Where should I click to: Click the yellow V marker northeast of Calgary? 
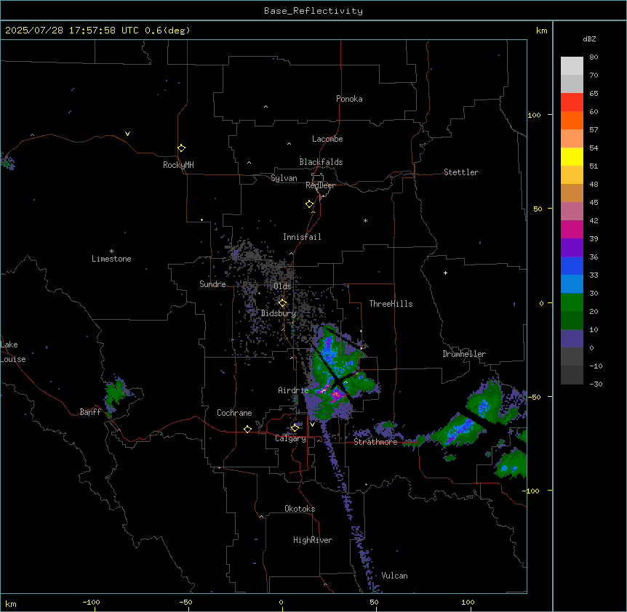312,424
